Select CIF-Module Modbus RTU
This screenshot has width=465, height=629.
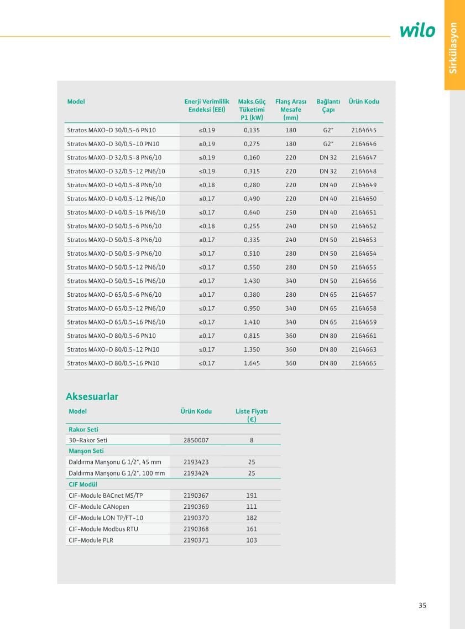point(103,529)
